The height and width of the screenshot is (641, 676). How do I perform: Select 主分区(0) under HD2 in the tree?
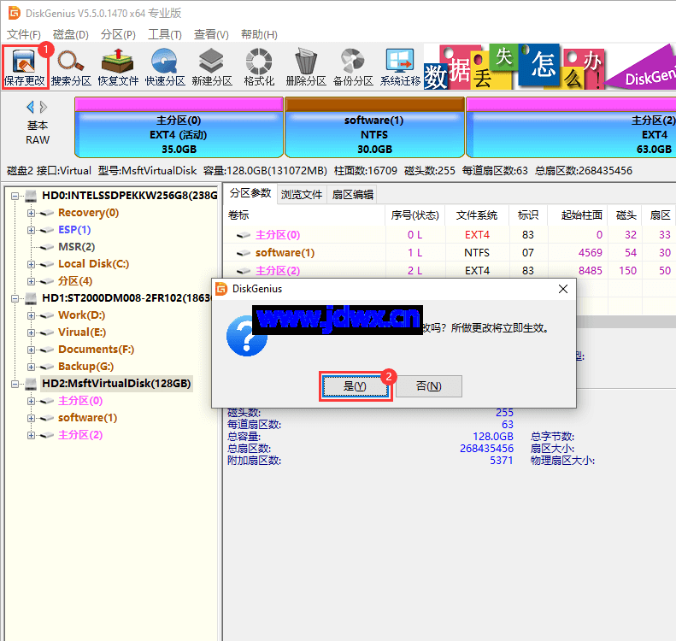click(x=80, y=401)
